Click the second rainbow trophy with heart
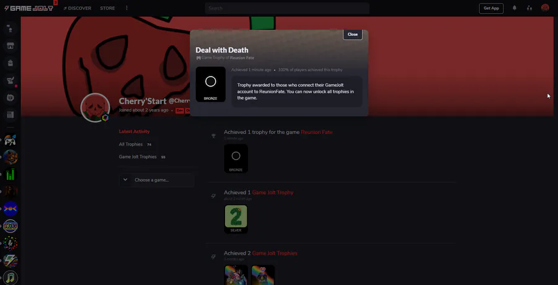 263,274
